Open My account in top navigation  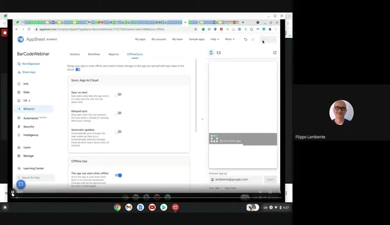click(x=159, y=40)
